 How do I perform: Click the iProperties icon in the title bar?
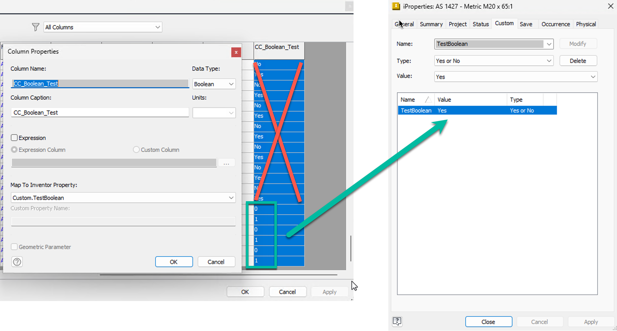tap(396, 6)
